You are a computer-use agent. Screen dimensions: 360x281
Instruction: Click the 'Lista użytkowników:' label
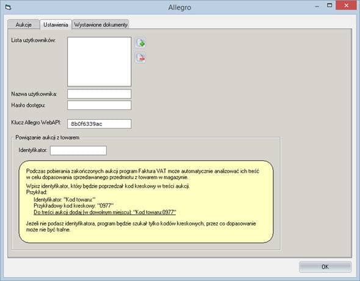pos(34,40)
